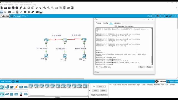
Task: Print using the printer toolbar icon
Action: [13, 8]
